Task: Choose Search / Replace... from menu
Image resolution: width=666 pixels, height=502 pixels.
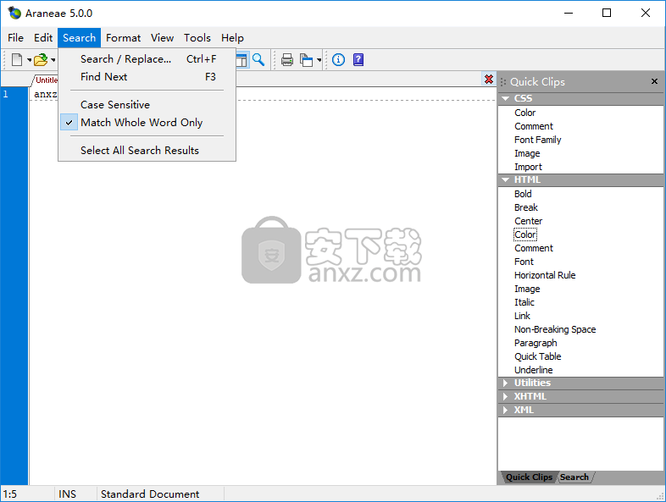Action: pos(147,59)
